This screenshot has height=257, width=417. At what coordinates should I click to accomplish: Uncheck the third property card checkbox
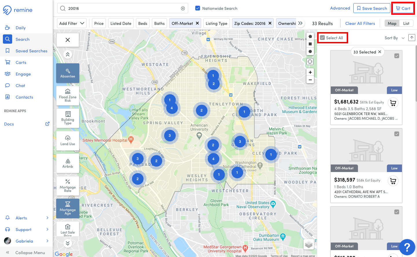pos(397,212)
